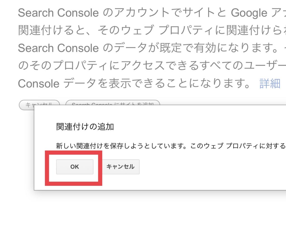Click the line starting のそのプロパティにアクセス
Image resolution: width=286 pixels, height=241 pixels.
click(112, 66)
